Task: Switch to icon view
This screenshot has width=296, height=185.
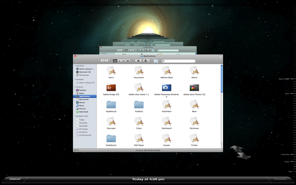Action: pos(115,61)
